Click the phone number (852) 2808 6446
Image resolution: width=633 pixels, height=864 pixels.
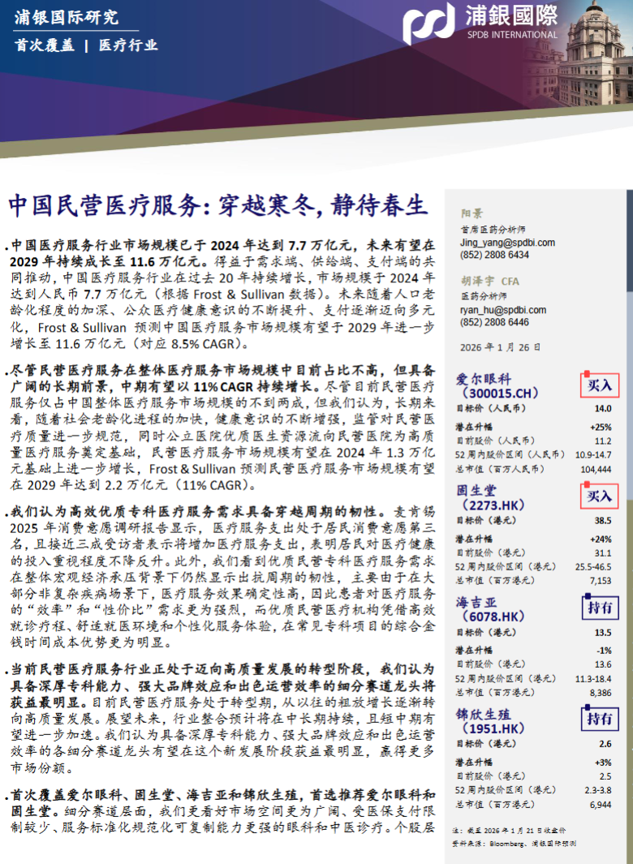(494, 322)
